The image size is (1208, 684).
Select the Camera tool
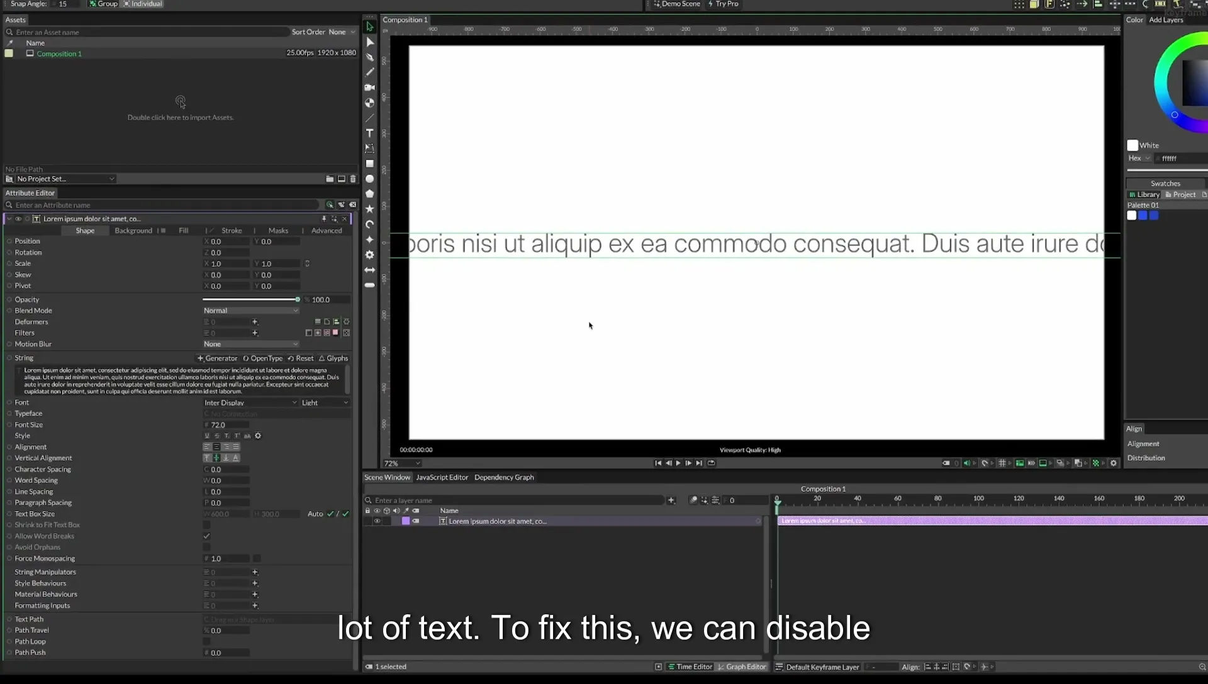(x=369, y=87)
